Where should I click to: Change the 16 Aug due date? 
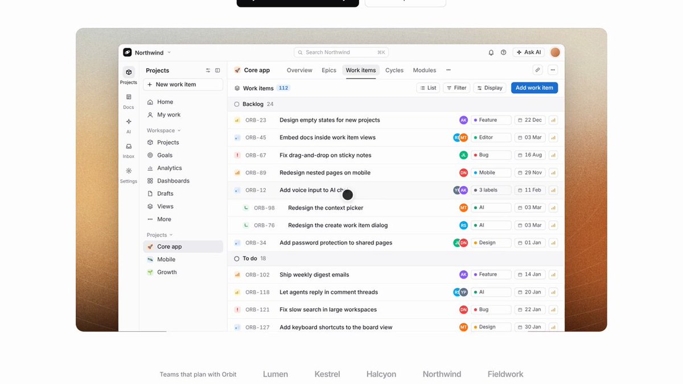(530, 155)
